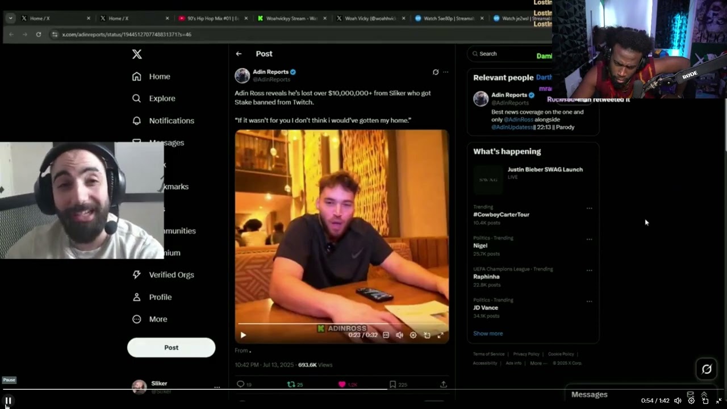Click Show more under trends

488,333
